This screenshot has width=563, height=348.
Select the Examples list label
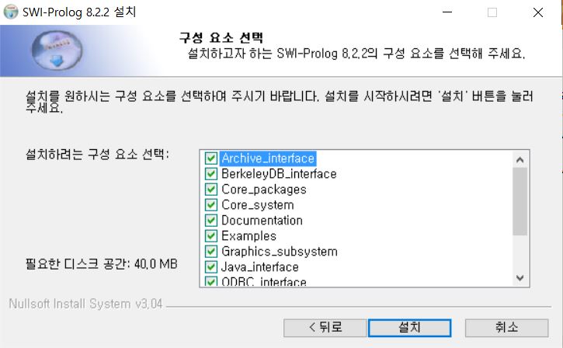click(248, 236)
